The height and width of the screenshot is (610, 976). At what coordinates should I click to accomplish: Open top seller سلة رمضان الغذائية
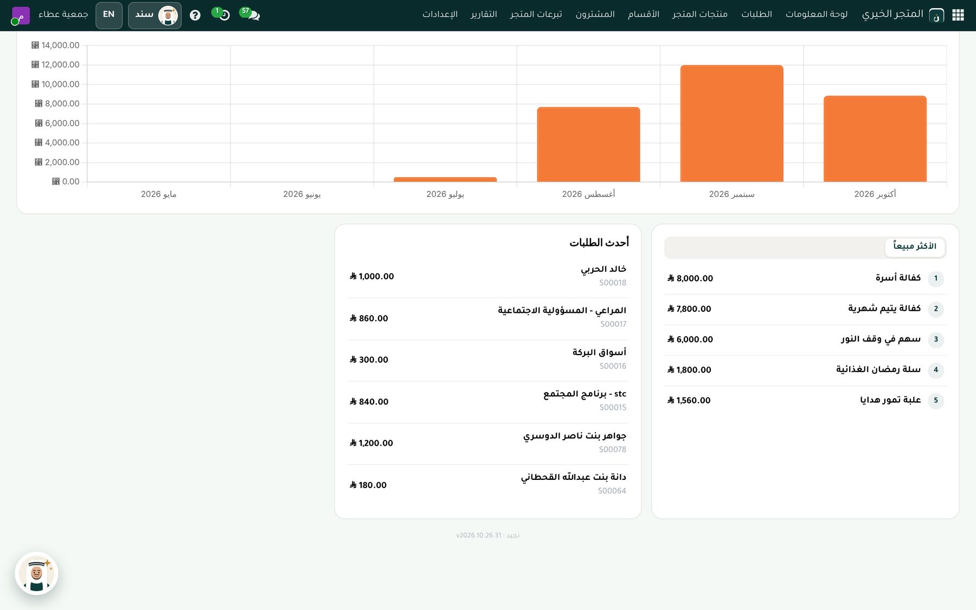pos(805,370)
